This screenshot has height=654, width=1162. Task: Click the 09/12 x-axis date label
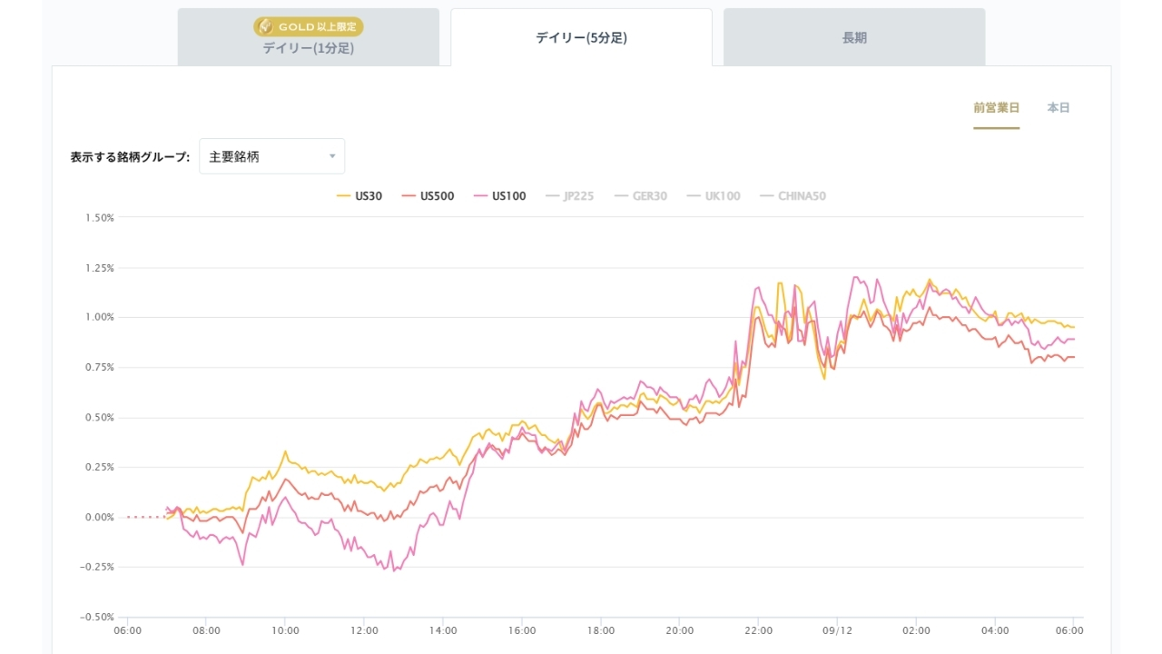click(x=837, y=630)
